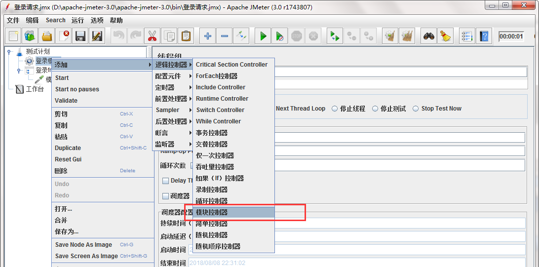Reset search with yellow broom icon
Image resolution: width=539 pixels, height=267 pixels.
(x=446, y=36)
